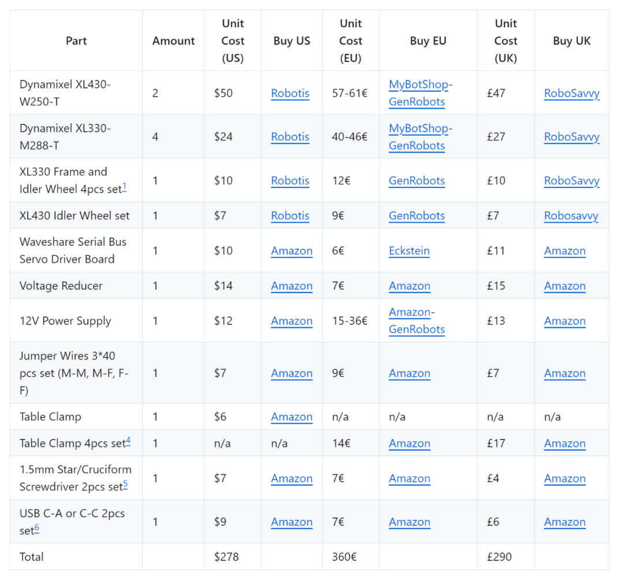Viewport: 624px width, 576px height.
Task: Open GenRobots link in Dynamixel XL430-W250-T row
Action: (x=417, y=102)
